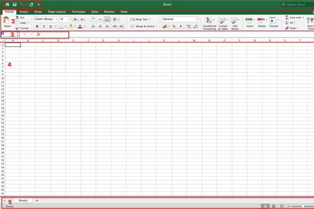Open the Page Layout tab
Image resolution: width=314 pixels, height=209 pixels.
tap(57, 12)
